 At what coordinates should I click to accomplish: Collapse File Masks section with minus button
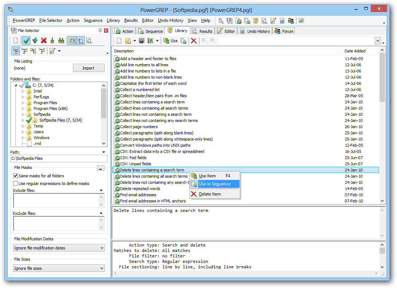pos(101,168)
